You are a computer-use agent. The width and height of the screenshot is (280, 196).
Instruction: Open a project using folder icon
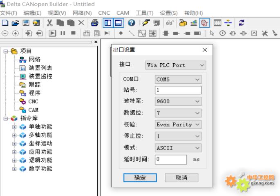click(x=16, y=23)
